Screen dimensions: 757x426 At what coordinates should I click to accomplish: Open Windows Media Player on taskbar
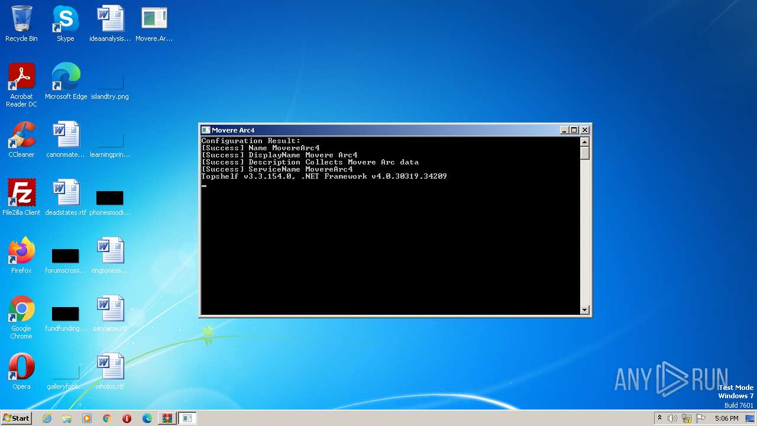click(87, 418)
